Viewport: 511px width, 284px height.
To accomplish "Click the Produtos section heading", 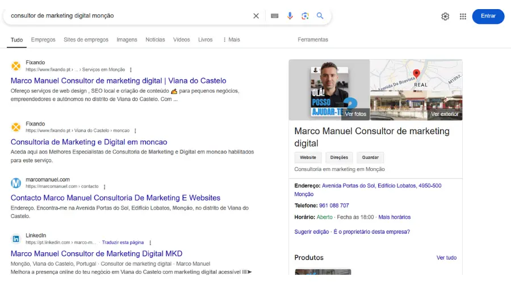I will 309,258.
